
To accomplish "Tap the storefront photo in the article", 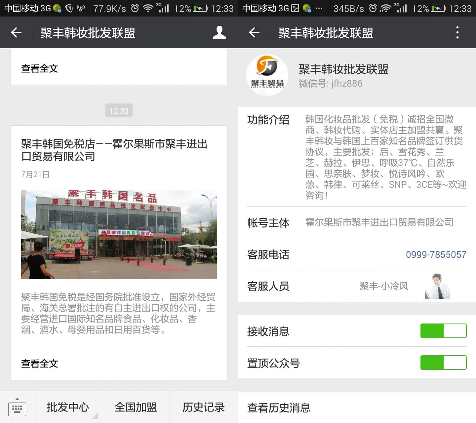I will click(x=119, y=235).
